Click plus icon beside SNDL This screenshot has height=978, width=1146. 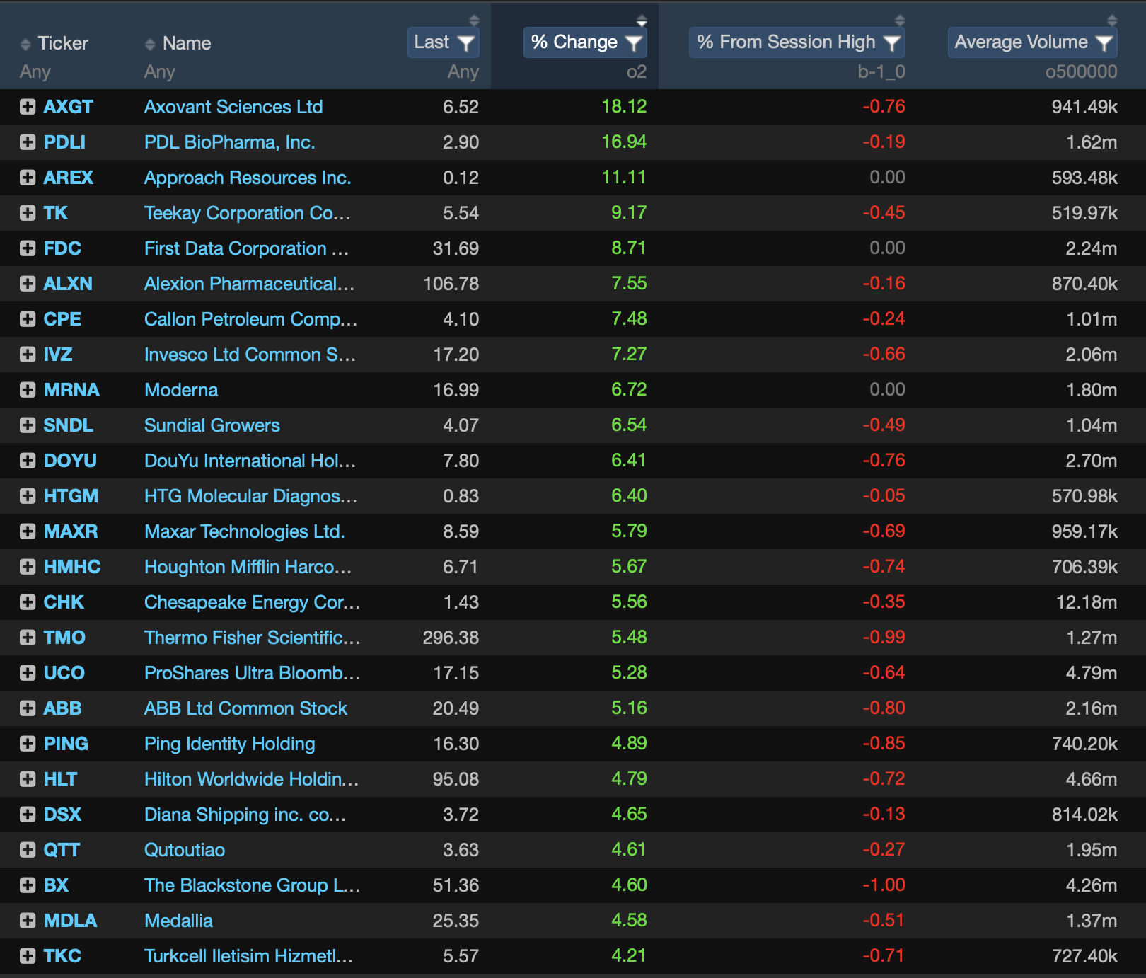pos(28,425)
